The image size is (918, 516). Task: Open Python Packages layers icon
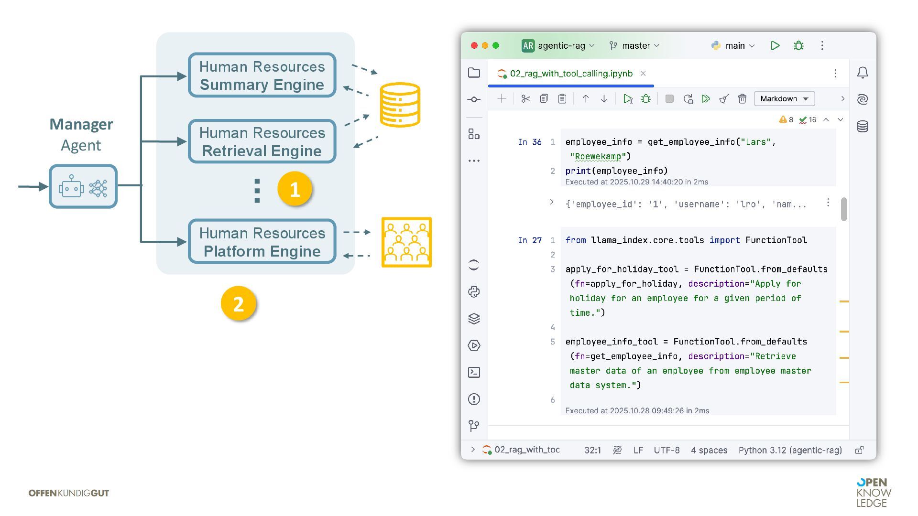474,319
